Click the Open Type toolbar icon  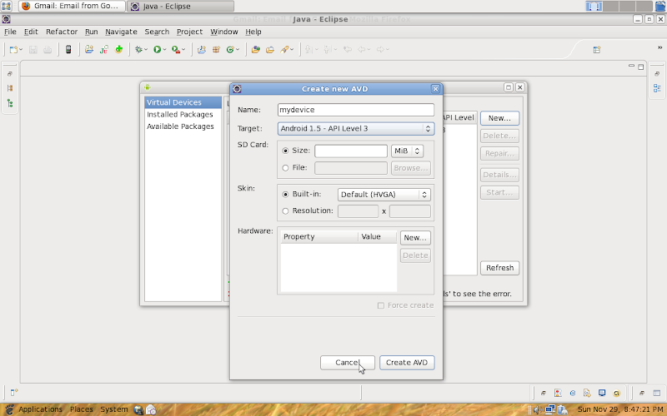coord(256,50)
